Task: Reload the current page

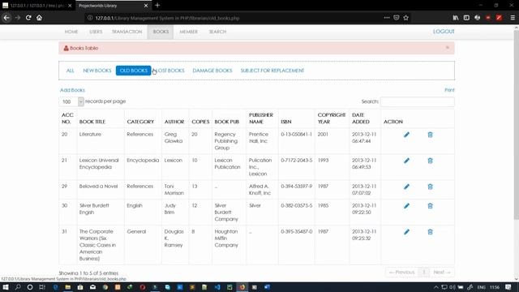Action: 28,18
